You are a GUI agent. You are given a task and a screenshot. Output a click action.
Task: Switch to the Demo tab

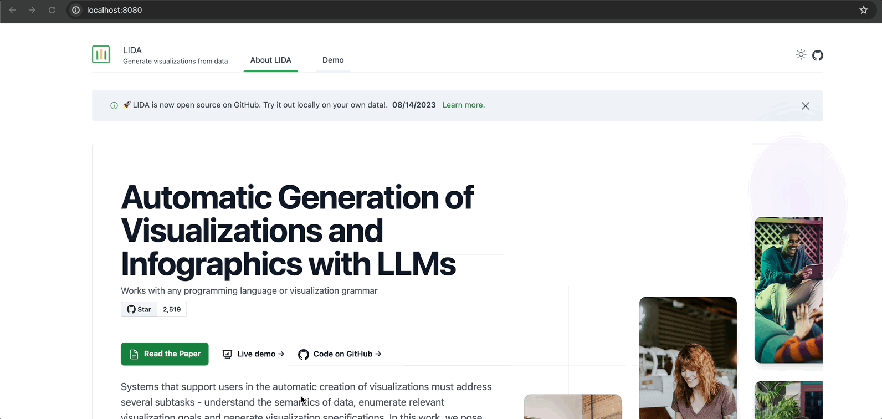(333, 60)
